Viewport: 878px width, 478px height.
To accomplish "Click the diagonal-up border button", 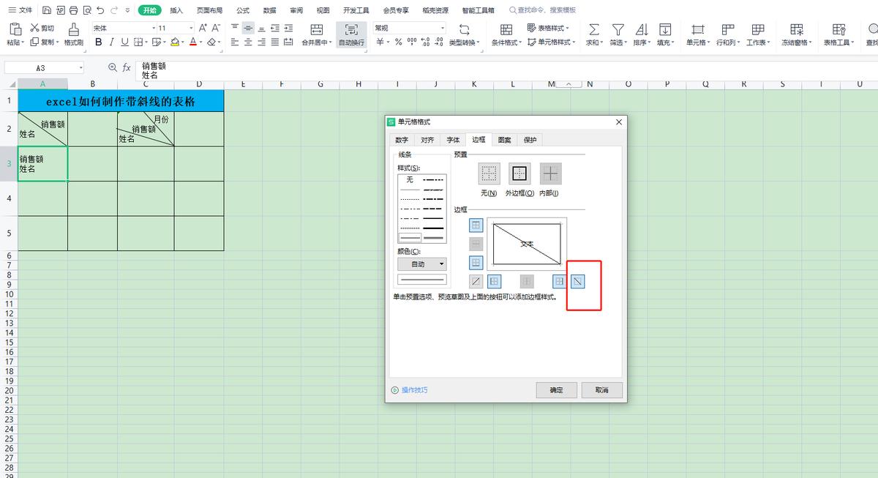I will point(476,281).
